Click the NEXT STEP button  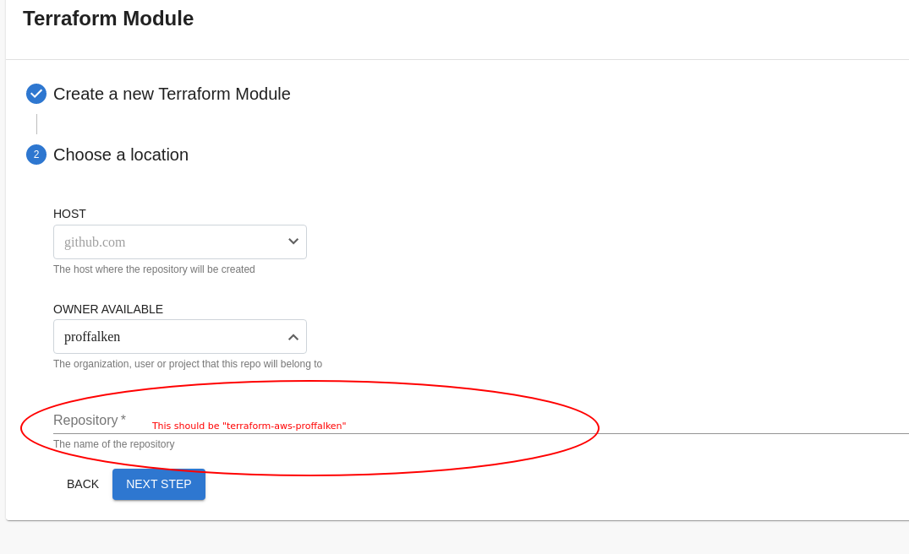158,484
